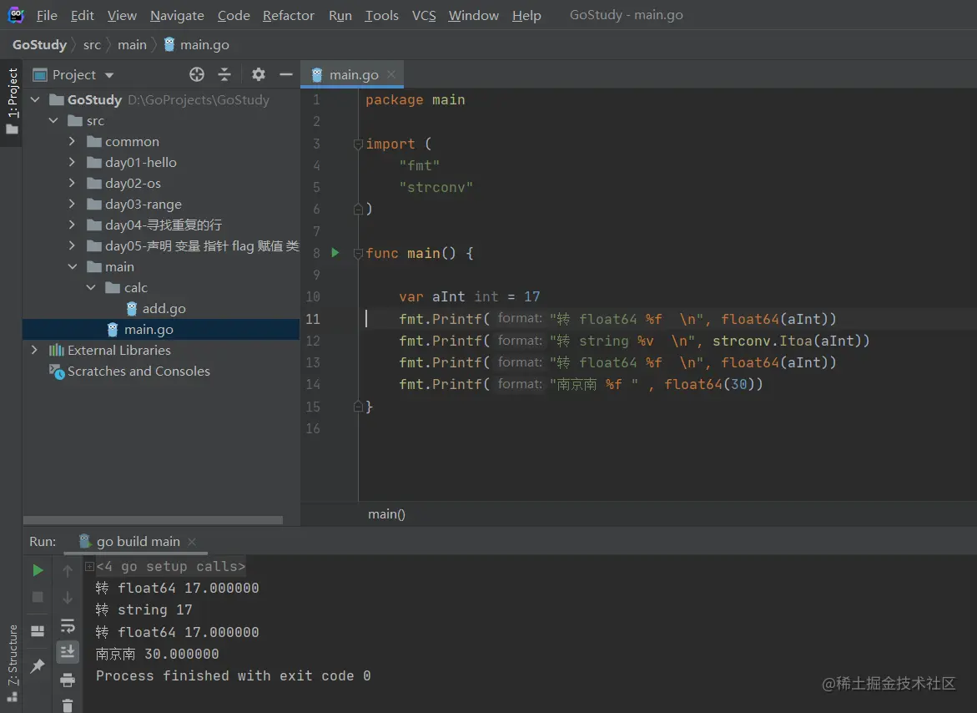
Task: Print the Run console output
Action: click(x=68, y=680)
